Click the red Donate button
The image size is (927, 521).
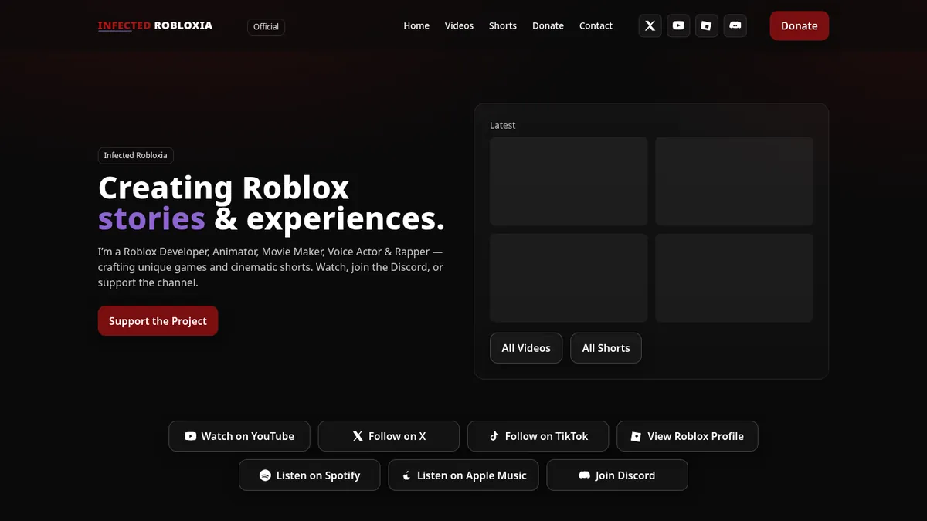click(x=799, y=25)
